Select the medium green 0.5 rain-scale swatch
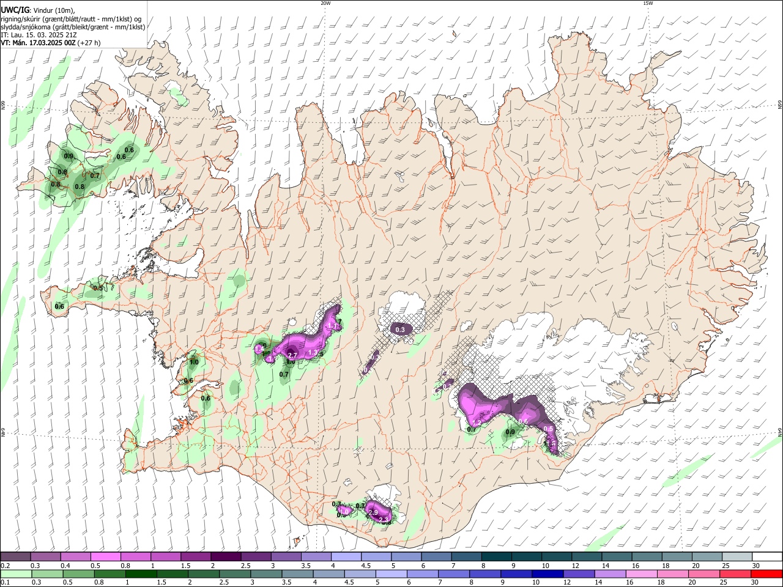 coord(78,574)
